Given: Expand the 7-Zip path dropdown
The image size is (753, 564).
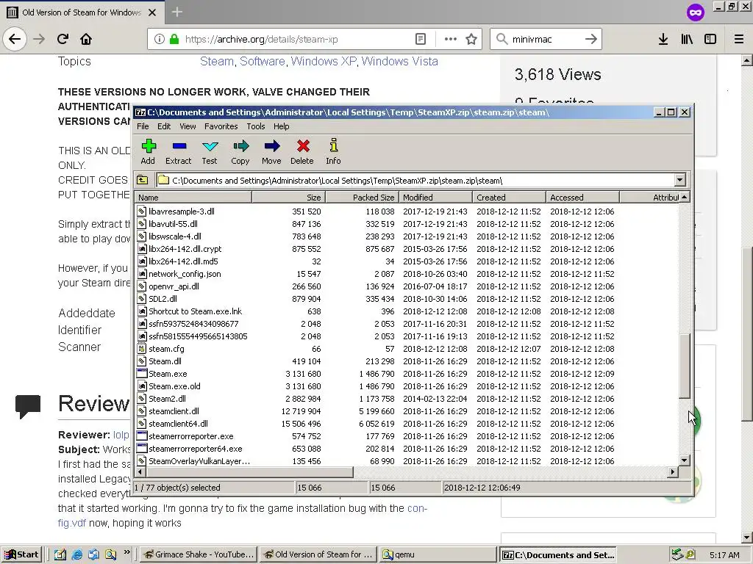Looking at the screenshot, I should tap(679, 181).
